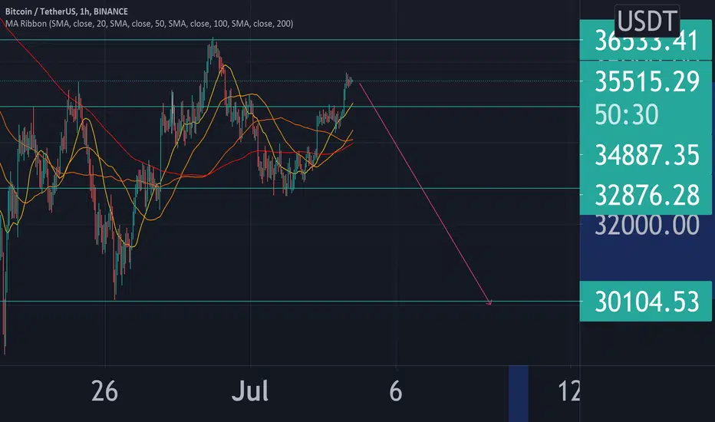The width and height of the screenshot is (715, 422).
Task: Select the 6 date marker on time axis
Action: point(396,391)
